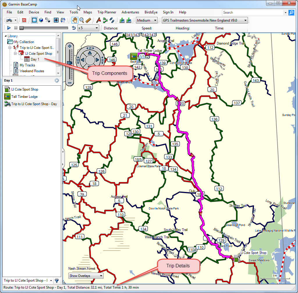
Task: Click the library scrollbar up arrow
Action: click(58, 36)
